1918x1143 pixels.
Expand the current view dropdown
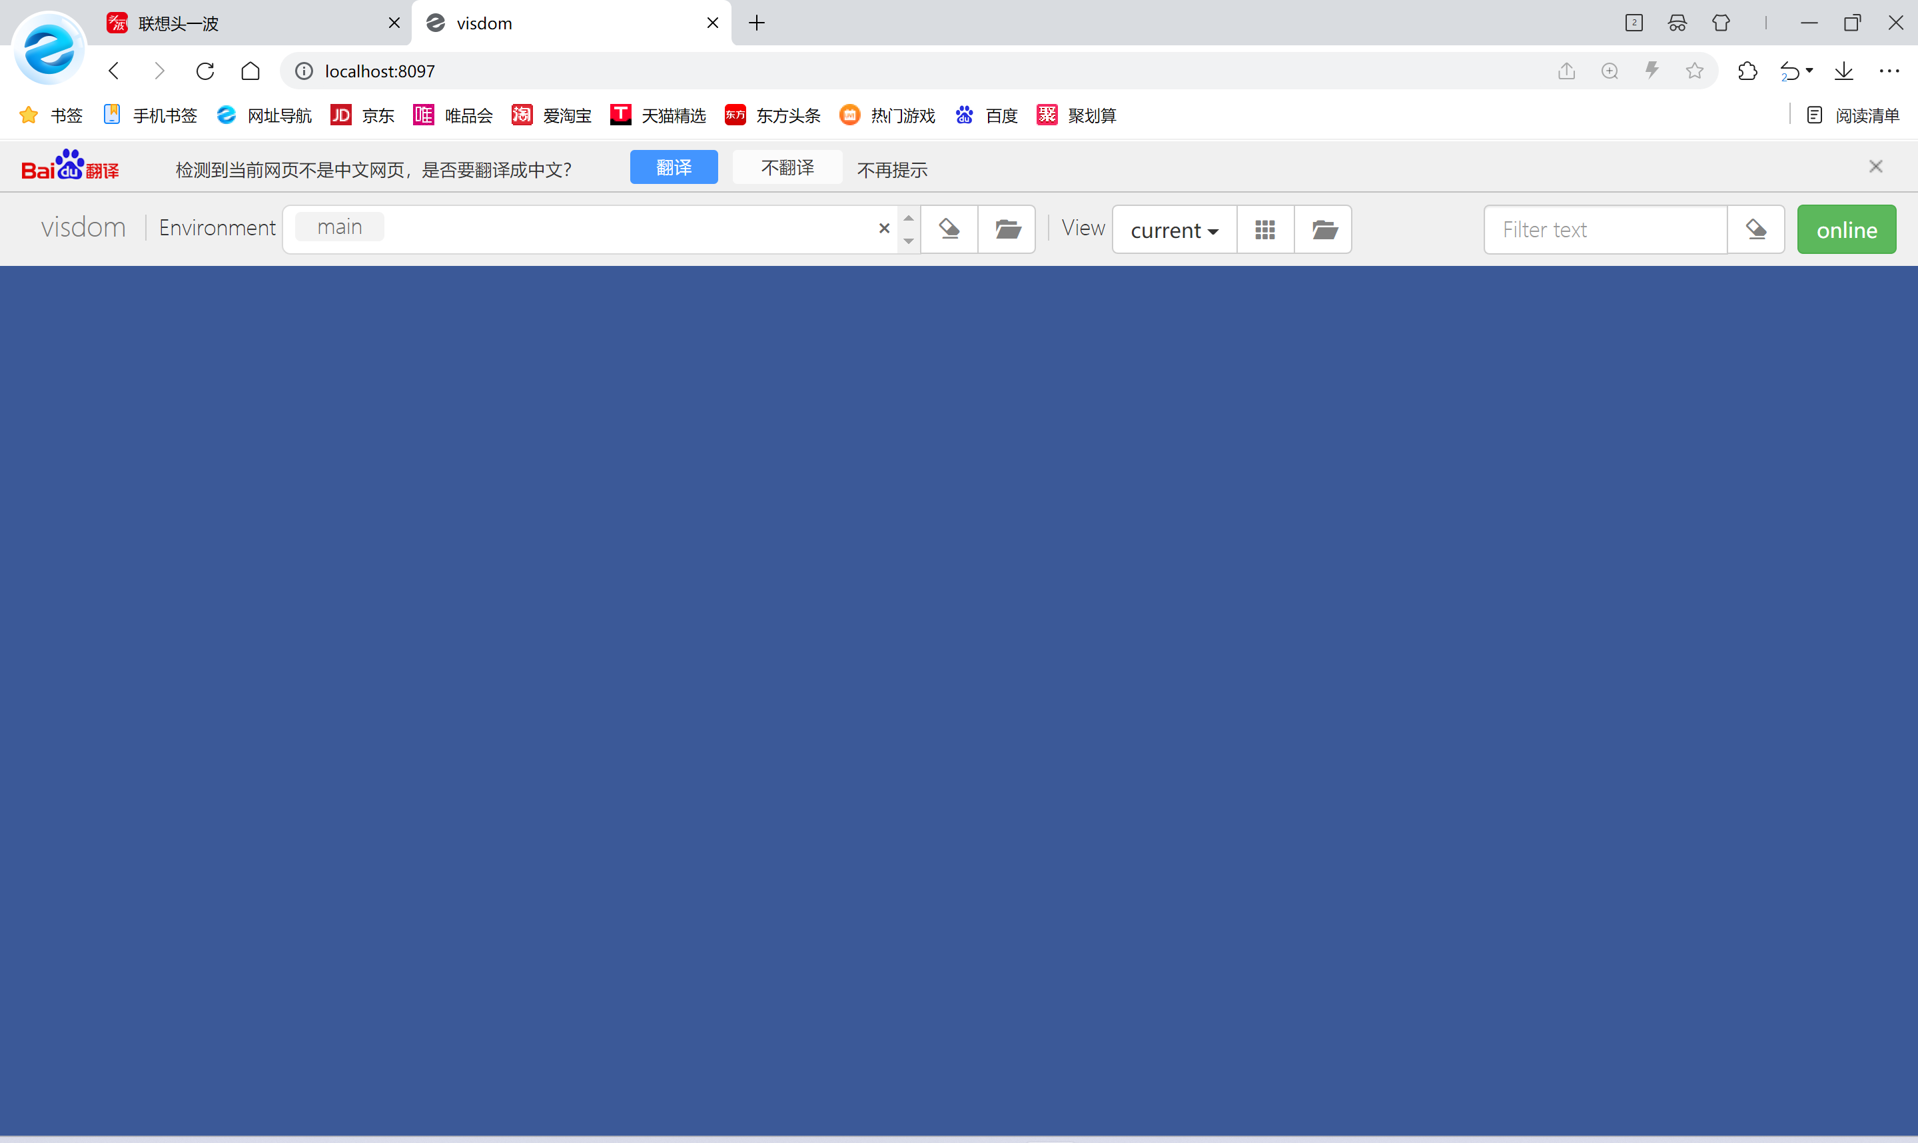pos(1174,229)
